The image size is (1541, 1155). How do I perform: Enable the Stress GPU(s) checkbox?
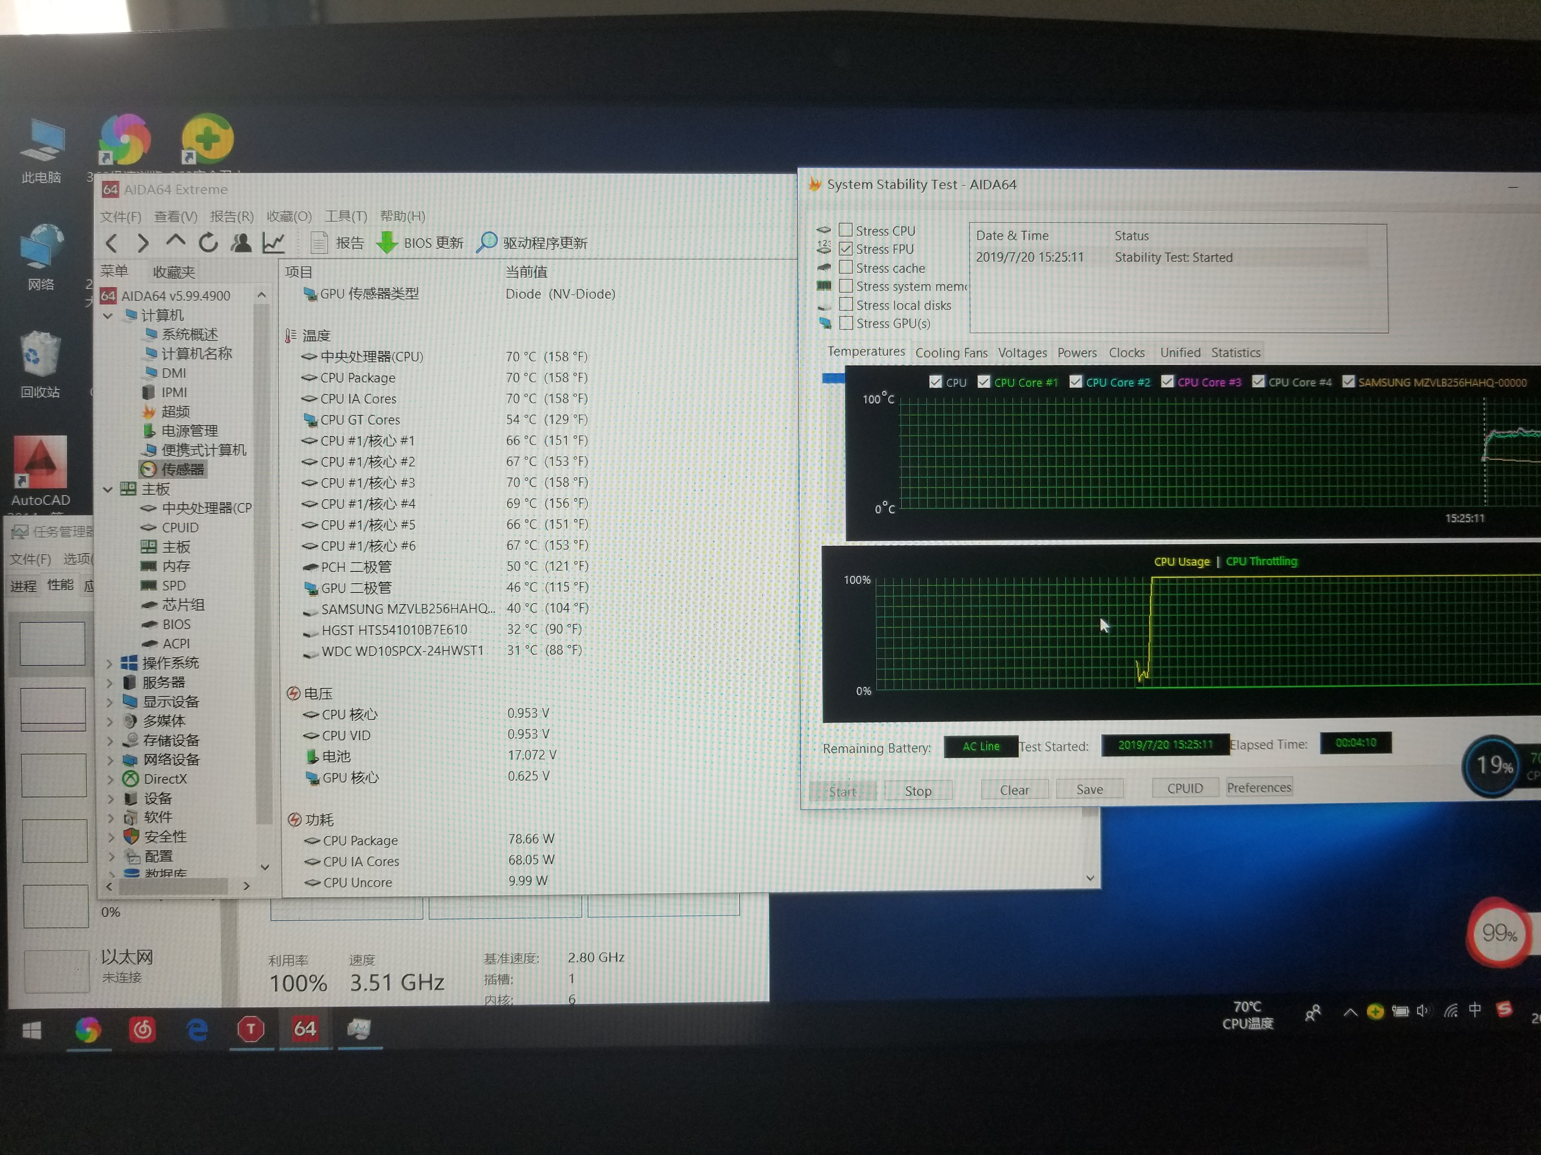click(846, 323)
